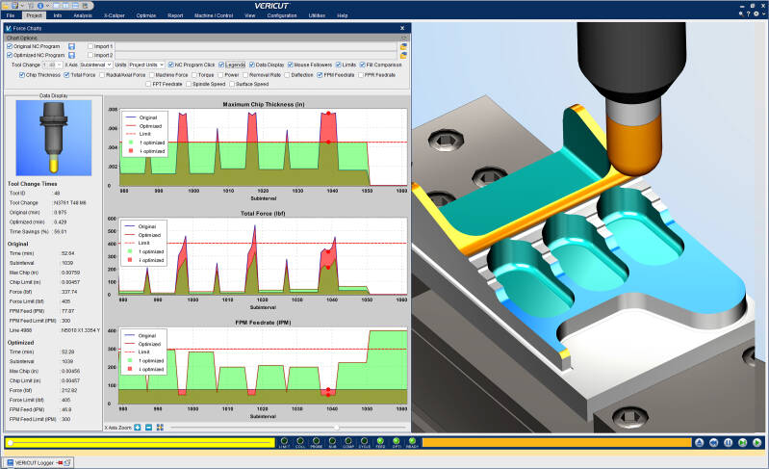Click the save icon beside Original NC Program
This screenshot has width=769, height=469.
(x=71, y=45)
